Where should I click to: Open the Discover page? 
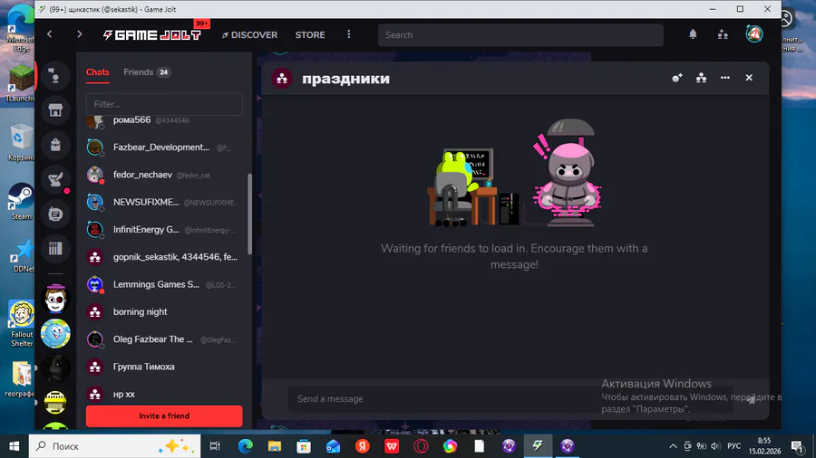click(250, 34)
